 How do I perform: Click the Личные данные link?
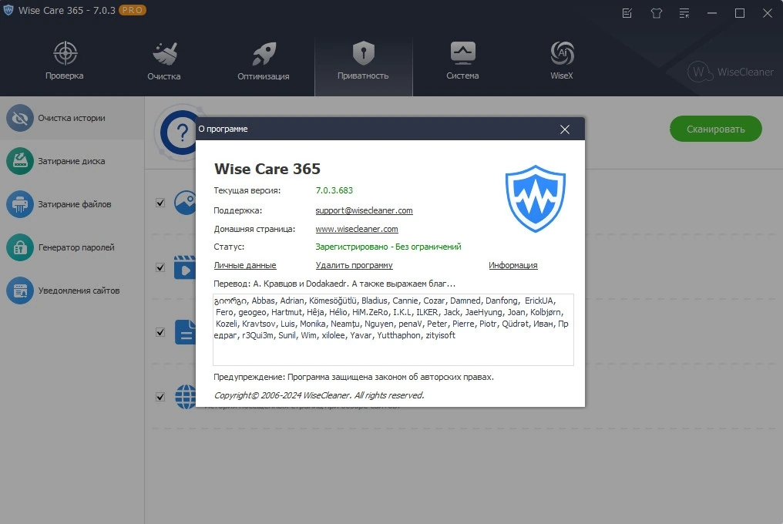[x=245, y=265]
